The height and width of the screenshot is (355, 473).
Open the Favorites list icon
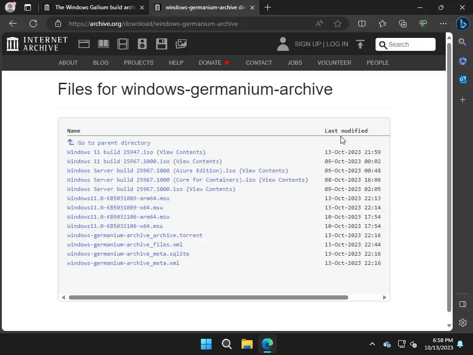click(x=382, y=24)
